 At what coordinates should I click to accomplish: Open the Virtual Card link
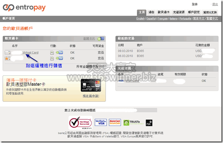[x=30, y=53]
